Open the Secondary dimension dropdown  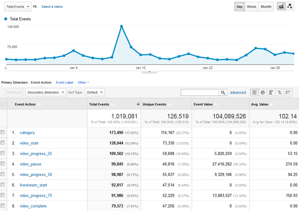point(46,92)
